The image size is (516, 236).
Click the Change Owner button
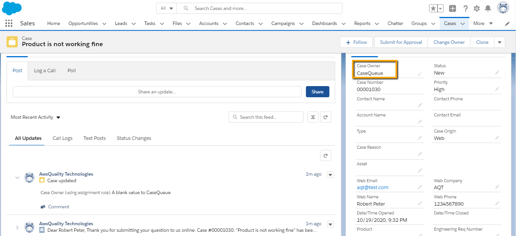[449, 42]
